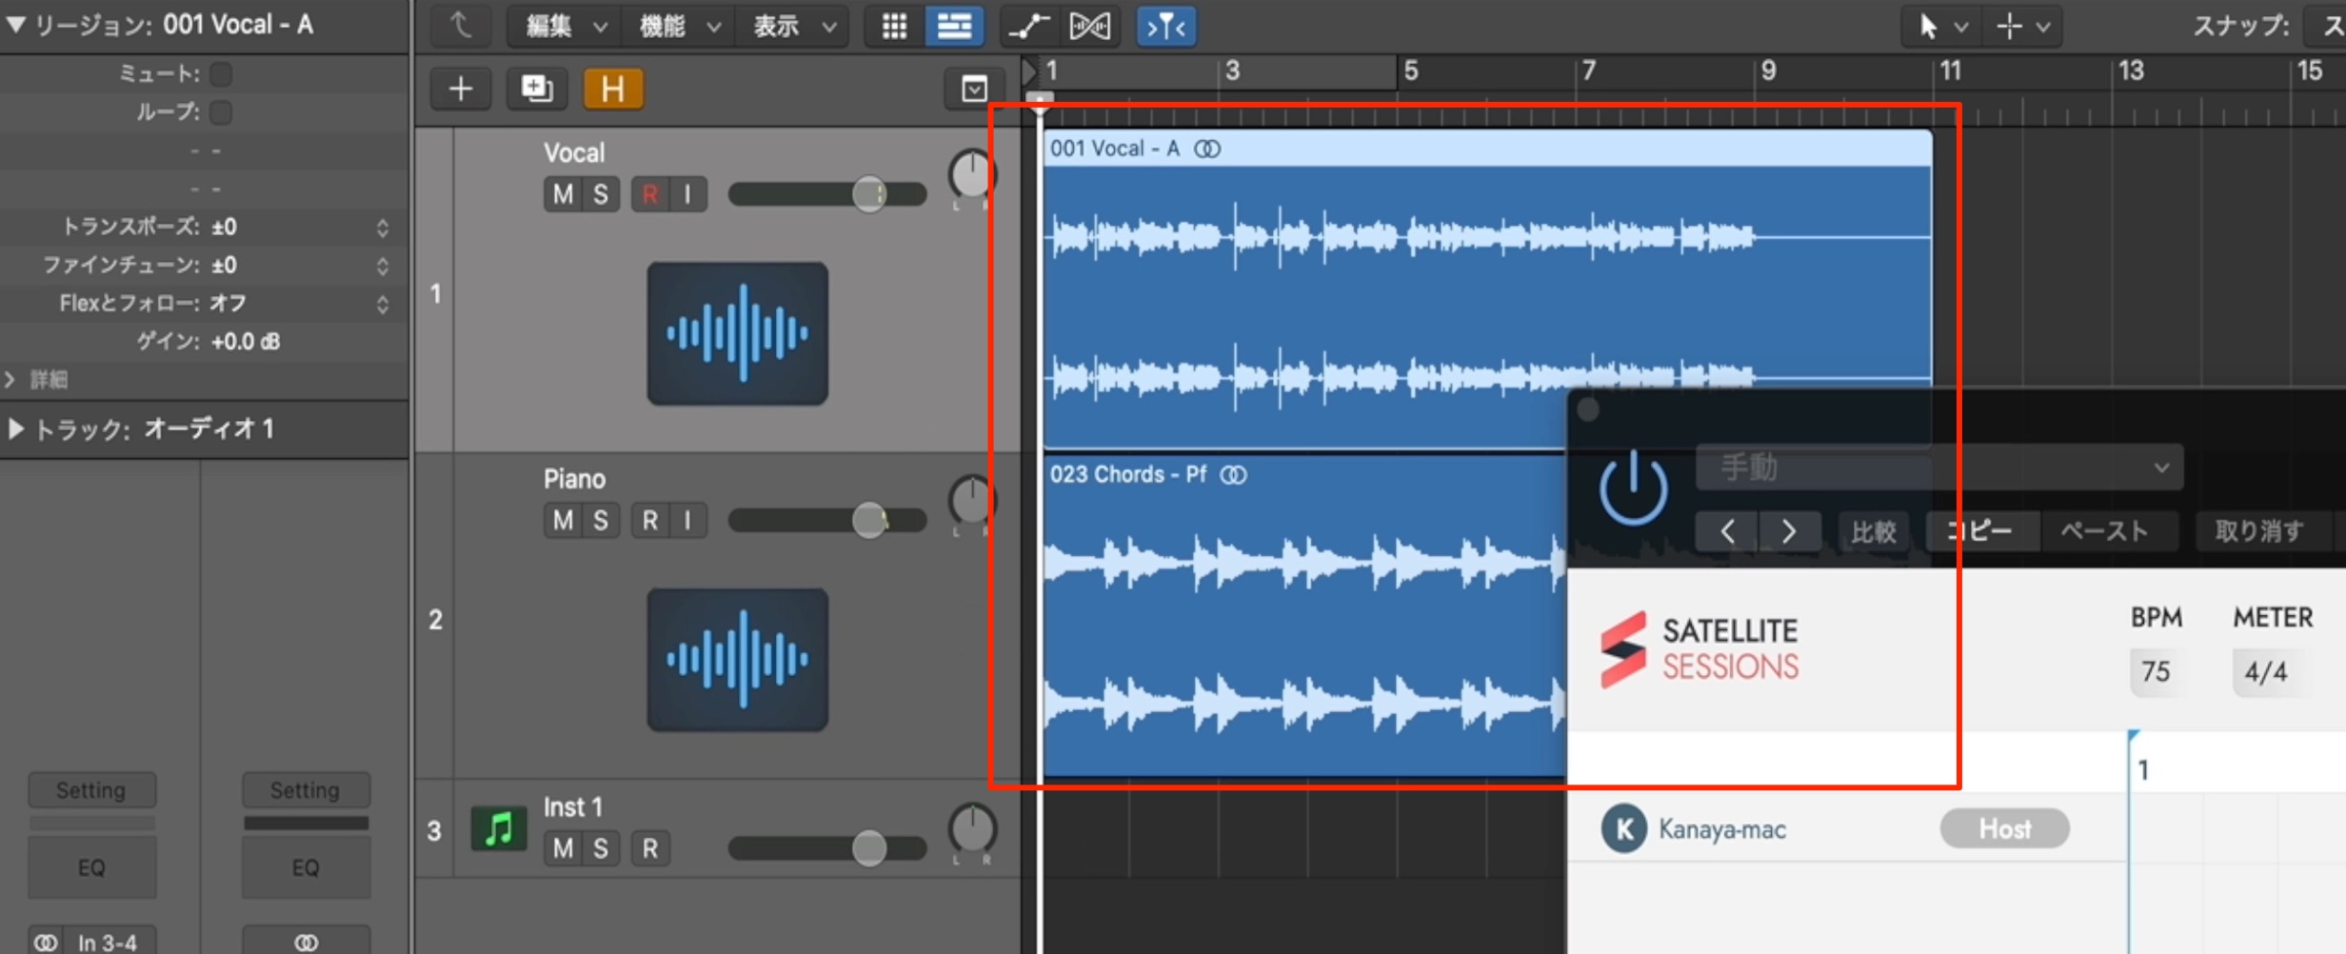Click the ペースト paste button in plugin header
Viewport: 2346px width, 954px height.
[2104, 531]
